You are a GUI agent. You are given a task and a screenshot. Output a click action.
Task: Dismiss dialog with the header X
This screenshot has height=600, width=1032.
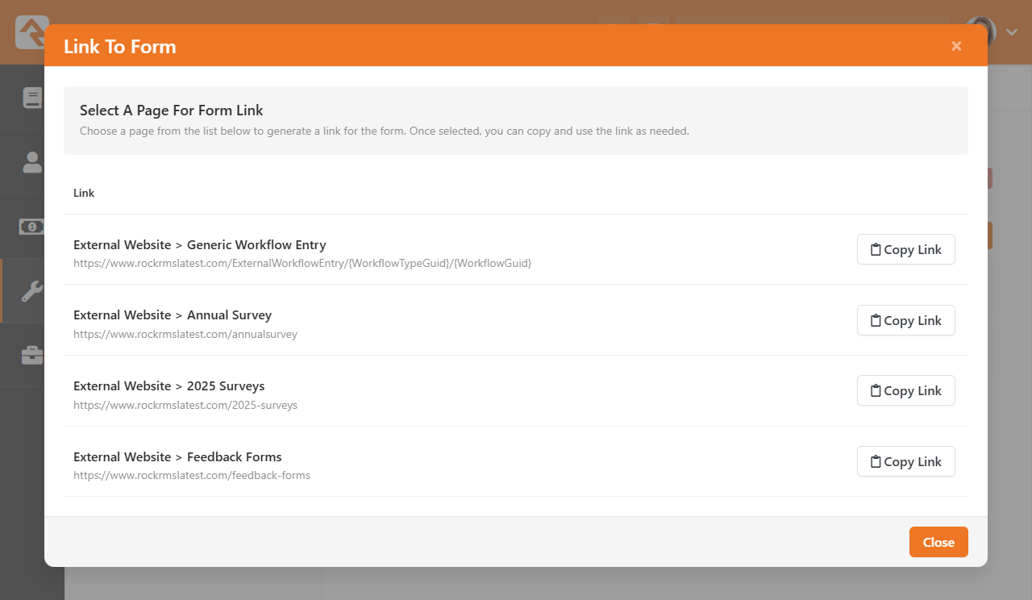956,46
